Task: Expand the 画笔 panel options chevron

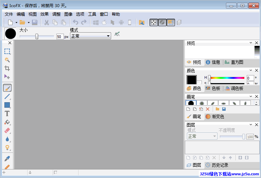Action: [251, 96]
